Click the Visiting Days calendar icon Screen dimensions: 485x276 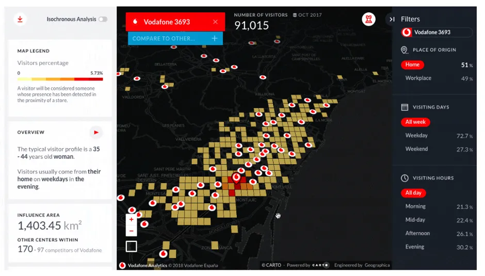[x=405, y=107]
